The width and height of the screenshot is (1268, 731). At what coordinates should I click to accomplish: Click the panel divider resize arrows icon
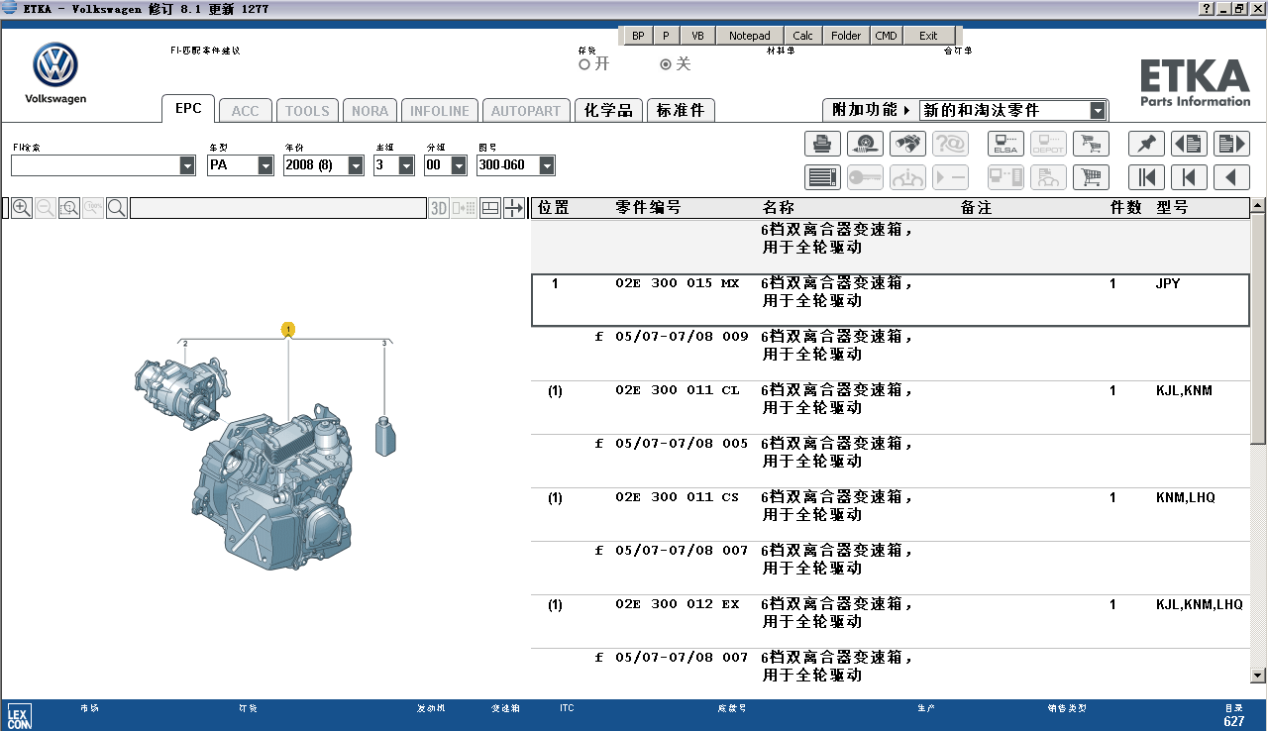[x=514, y=208]
